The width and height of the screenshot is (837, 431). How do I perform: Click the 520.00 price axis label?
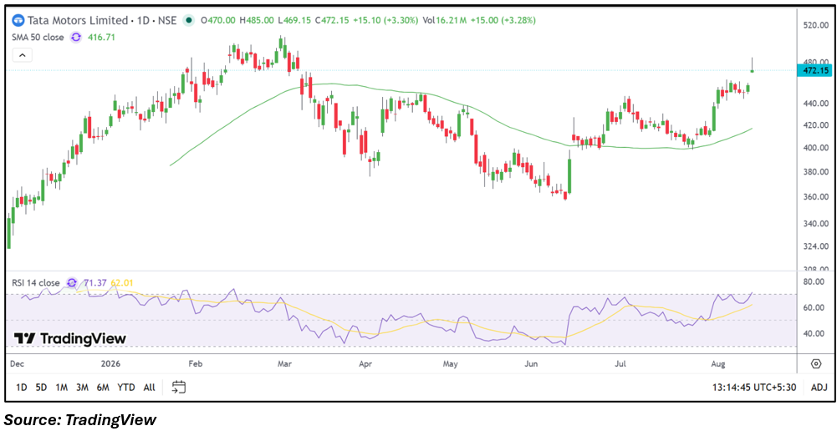815,25
